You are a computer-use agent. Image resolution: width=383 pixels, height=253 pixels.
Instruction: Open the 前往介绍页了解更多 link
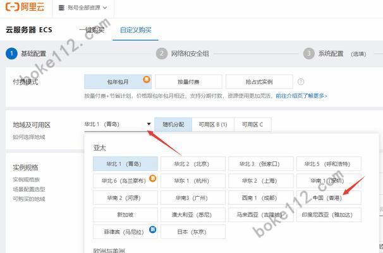(x=301, y=96)
